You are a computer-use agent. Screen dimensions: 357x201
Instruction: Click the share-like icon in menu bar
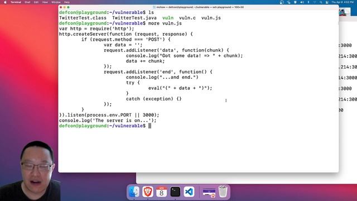click(288, 2)
